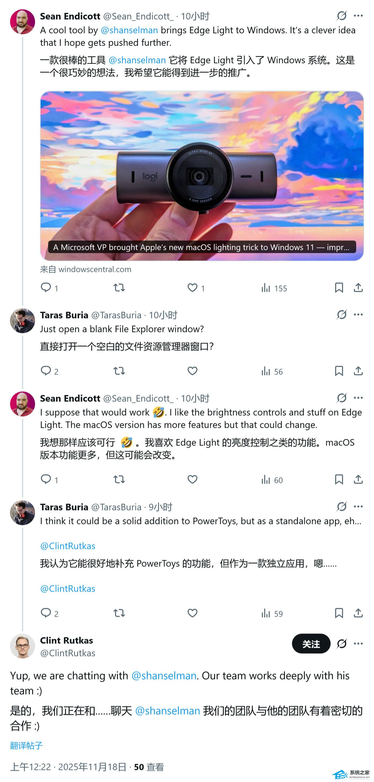This screenshot has width=374, height=782.
Task: Open more options menu on top post
Action: pos(358,16)
